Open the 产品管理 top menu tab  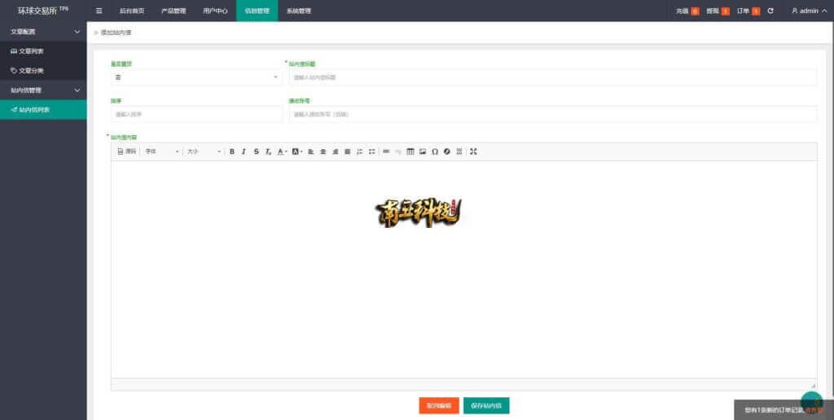click(x=173, y=11)
